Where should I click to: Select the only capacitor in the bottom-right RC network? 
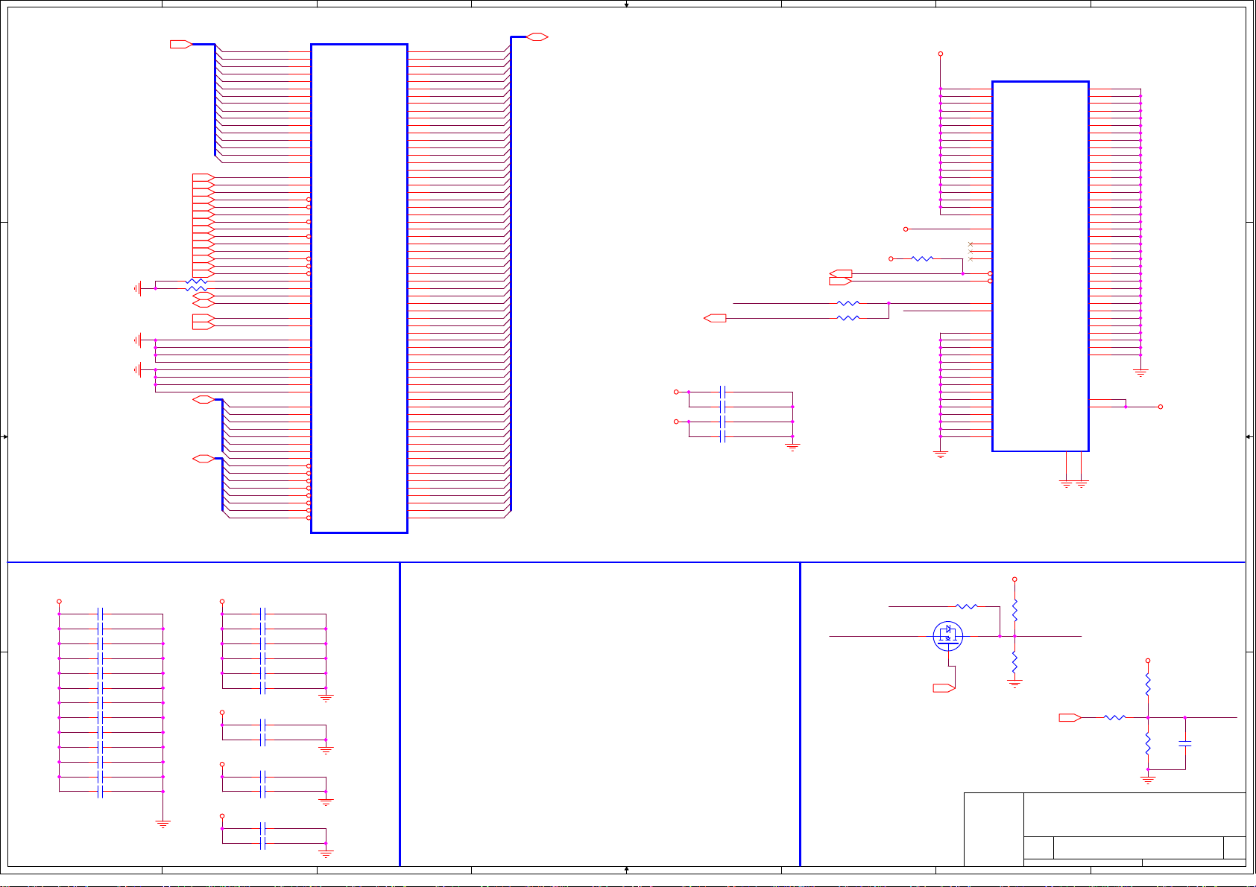1185,743
